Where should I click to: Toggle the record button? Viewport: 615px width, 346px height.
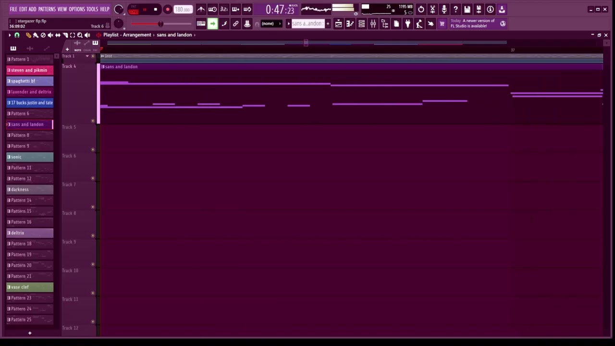(167, 9)
